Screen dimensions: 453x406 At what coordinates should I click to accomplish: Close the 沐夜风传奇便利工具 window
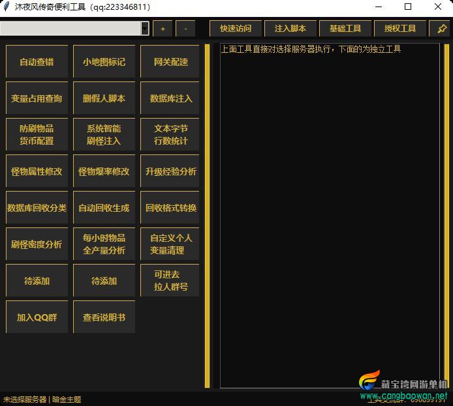coord(438,7)
